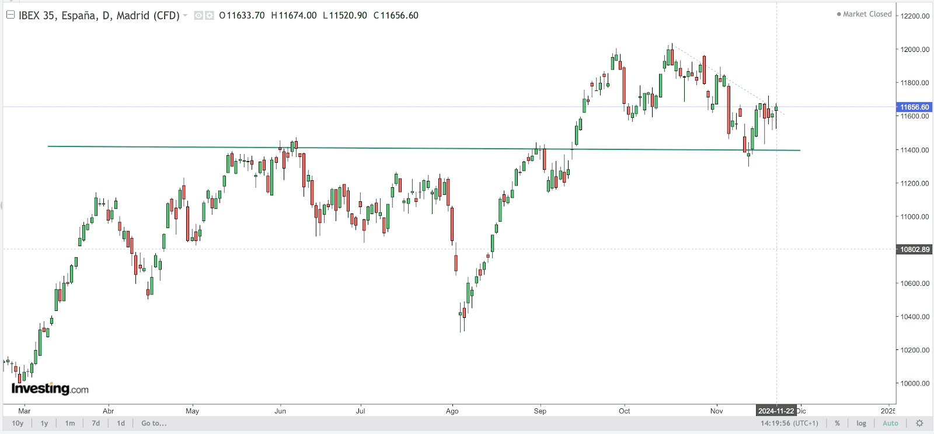Click the 10000.00 price axis label
The width and height of the screenshot is (934, 434).
[915, 383]
